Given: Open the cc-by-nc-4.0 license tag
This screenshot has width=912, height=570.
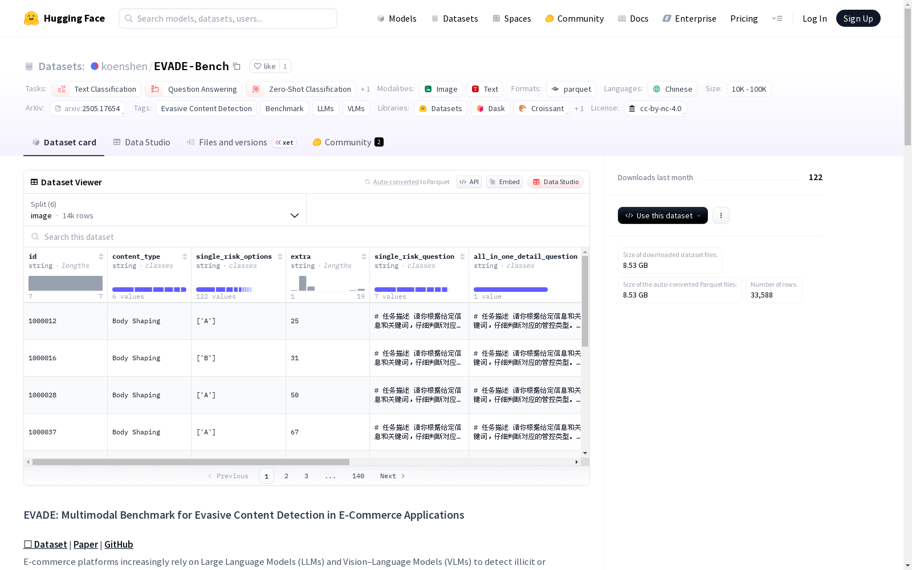Looking at the screenshot, I should [x=655, y=108].
